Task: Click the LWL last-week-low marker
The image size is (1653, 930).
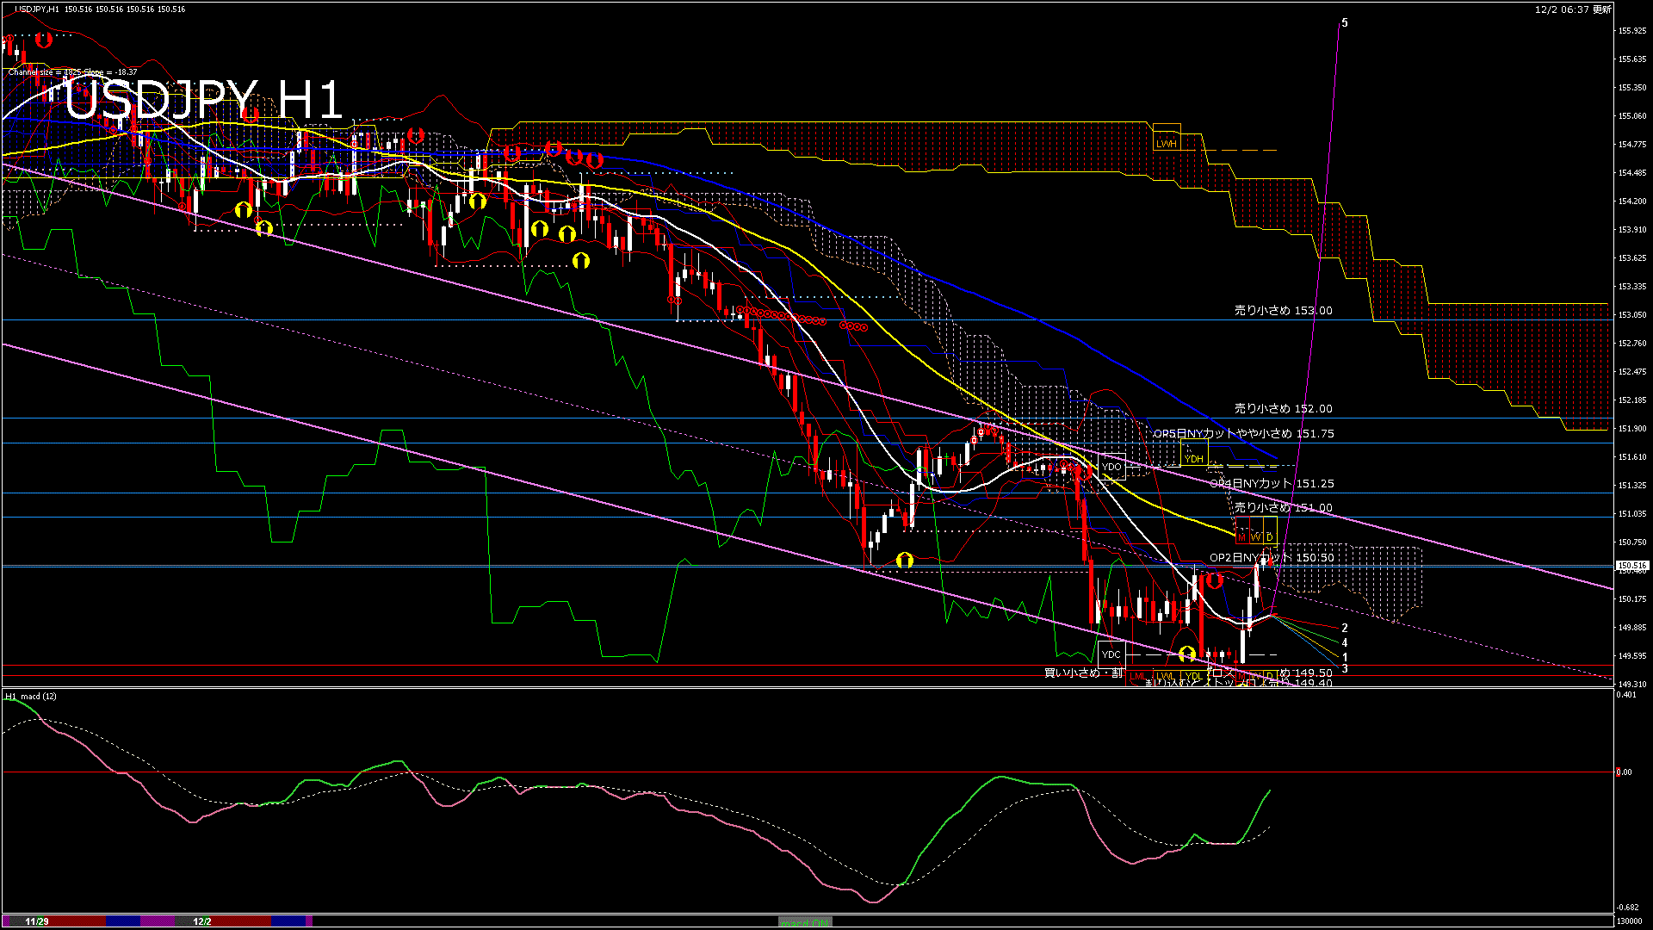Action: [1166, 676]
